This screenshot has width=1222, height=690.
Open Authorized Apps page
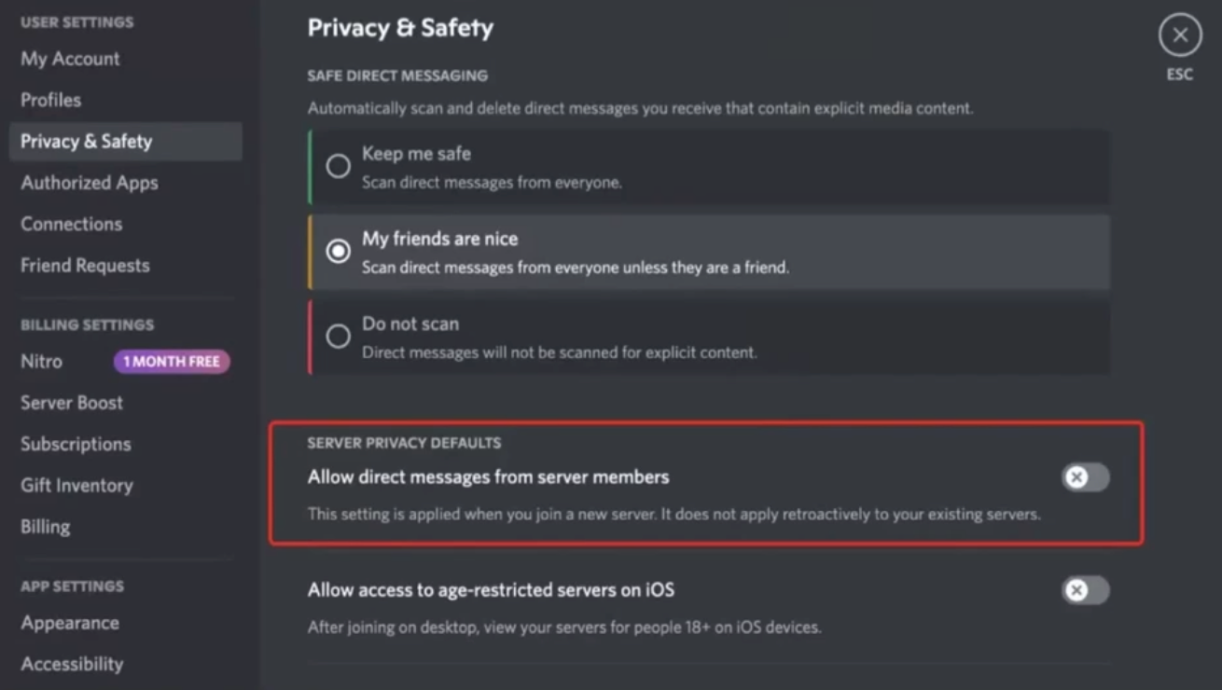(x=90, y=183)
